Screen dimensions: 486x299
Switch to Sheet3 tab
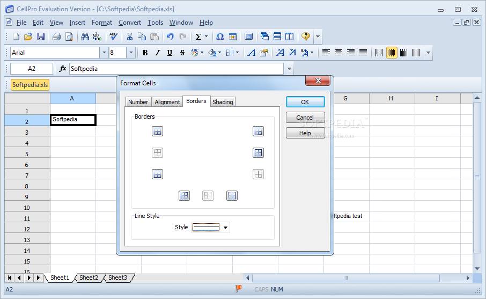point(118,278)
